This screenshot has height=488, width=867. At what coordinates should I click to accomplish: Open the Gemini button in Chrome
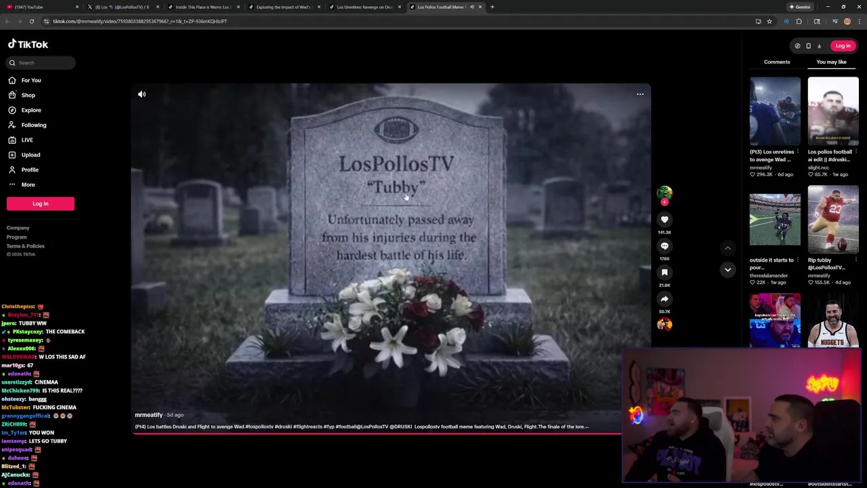[799, 7]
